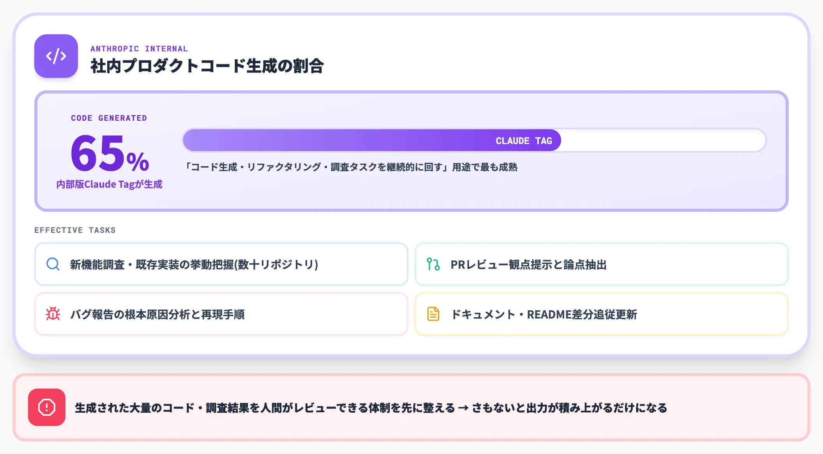
Task: Click the red bug icon
Action: pos(53,314)
